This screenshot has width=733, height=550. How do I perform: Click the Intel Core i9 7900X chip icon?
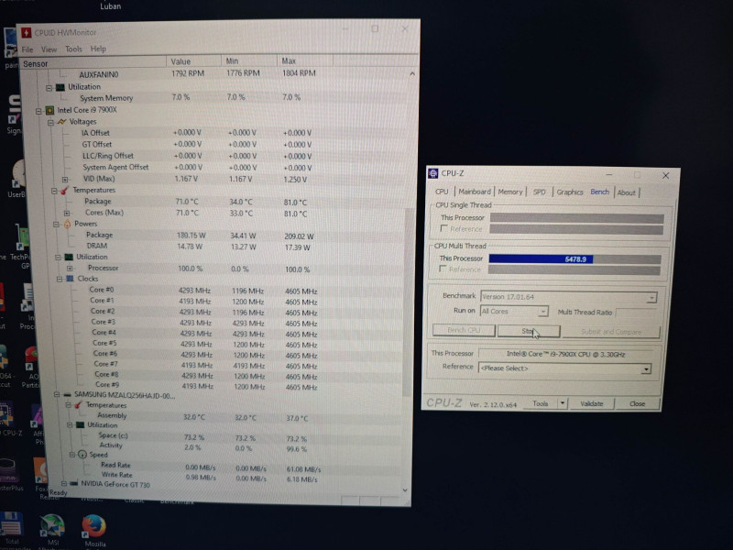pos(50,110)
